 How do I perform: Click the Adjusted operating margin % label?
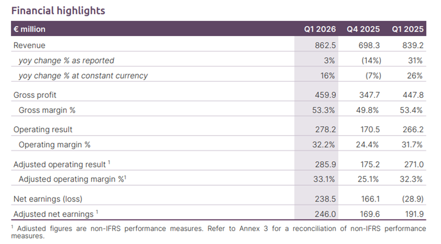click(x=73, y=180)
